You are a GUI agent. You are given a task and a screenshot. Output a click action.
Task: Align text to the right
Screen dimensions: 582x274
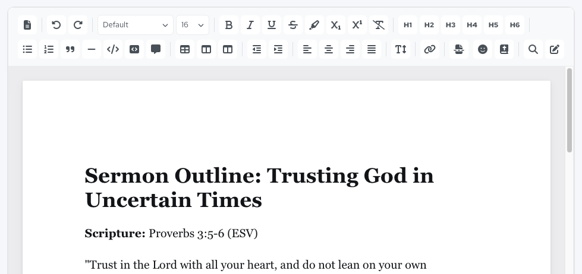[350, 49]
